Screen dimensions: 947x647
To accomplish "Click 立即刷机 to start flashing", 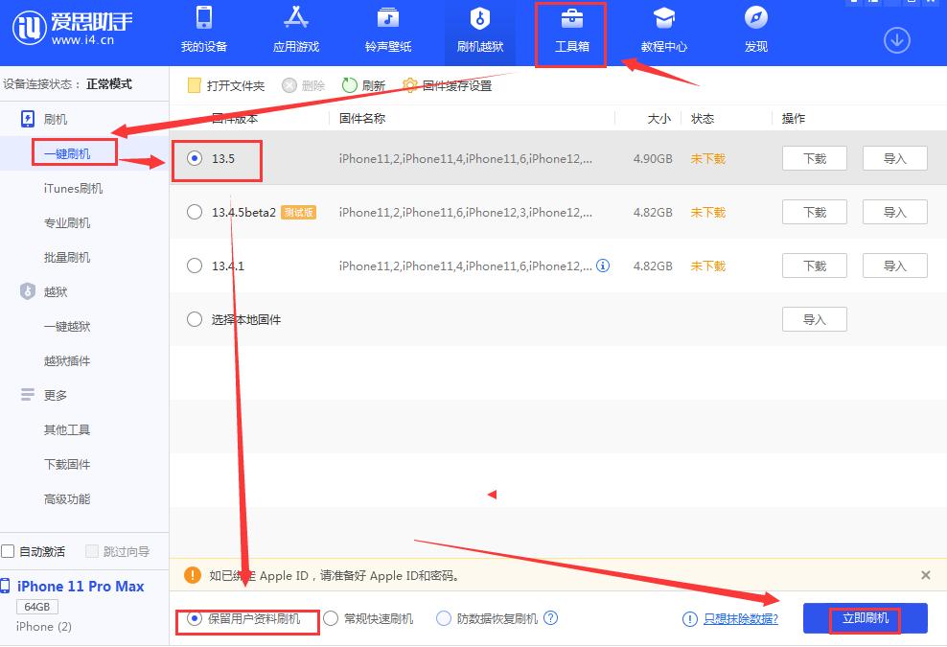I will (x=866, y=618).
